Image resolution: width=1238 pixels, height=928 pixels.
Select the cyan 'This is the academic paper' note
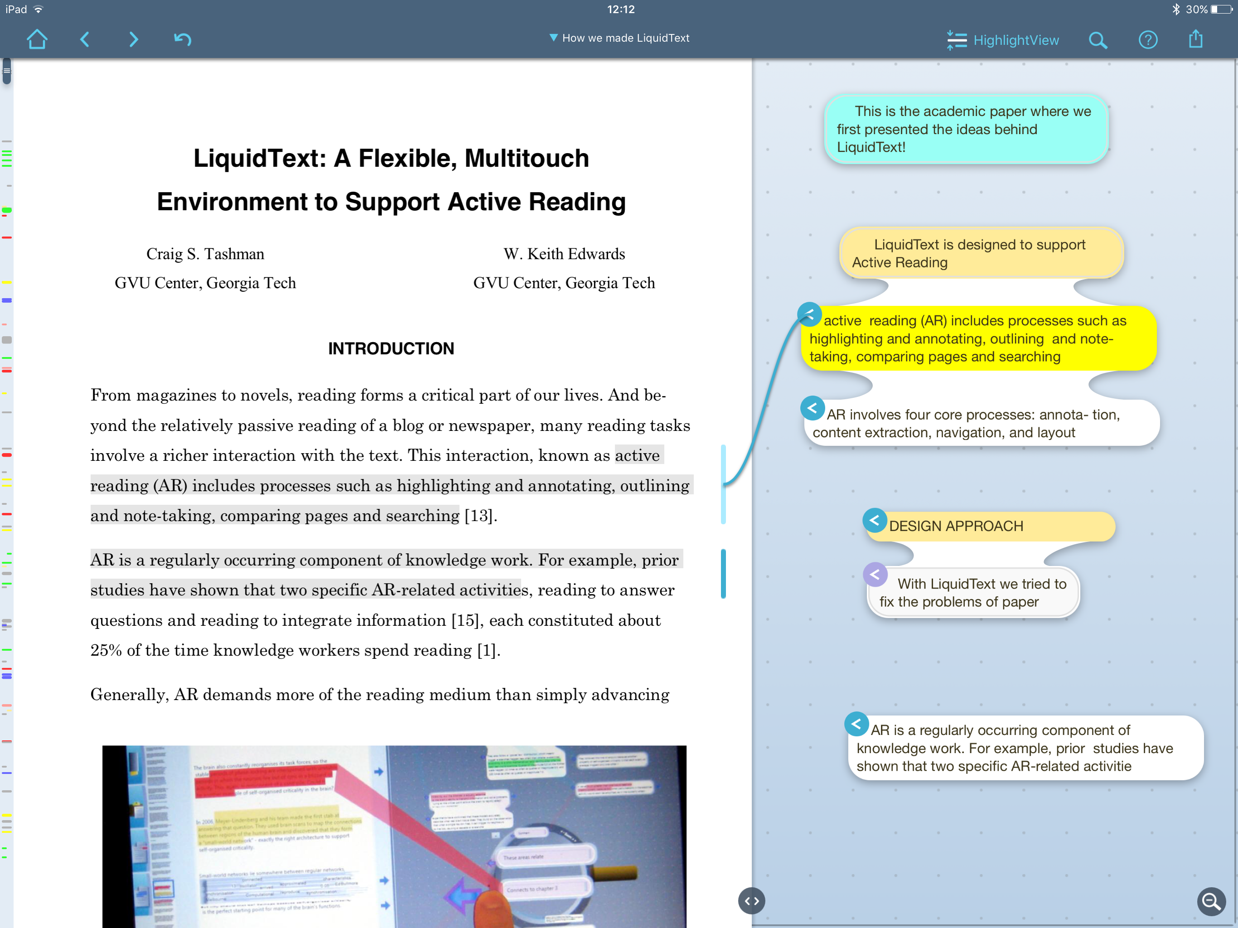[x=966, y=129]
